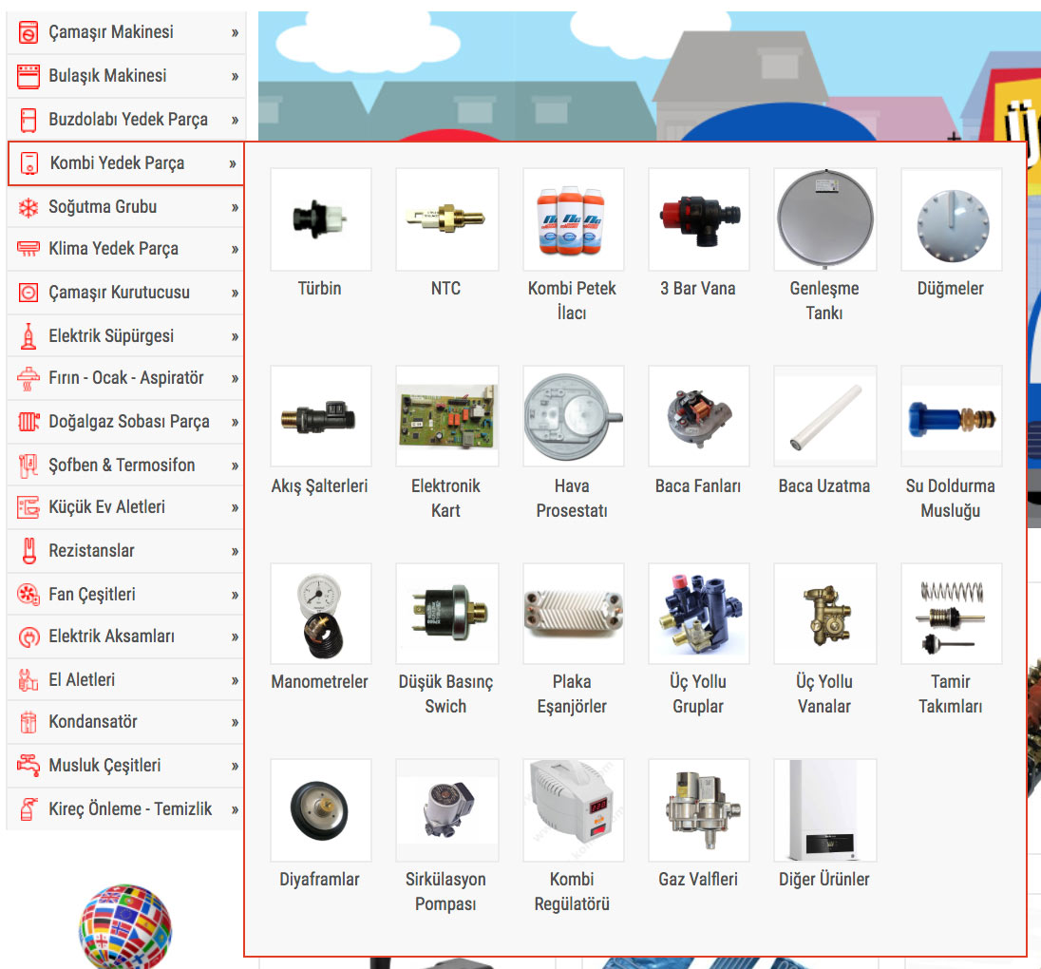This screenshot has width=1041, height=969.
Task: Go to the Baca Uzatma category link
Action: (823, 486)
